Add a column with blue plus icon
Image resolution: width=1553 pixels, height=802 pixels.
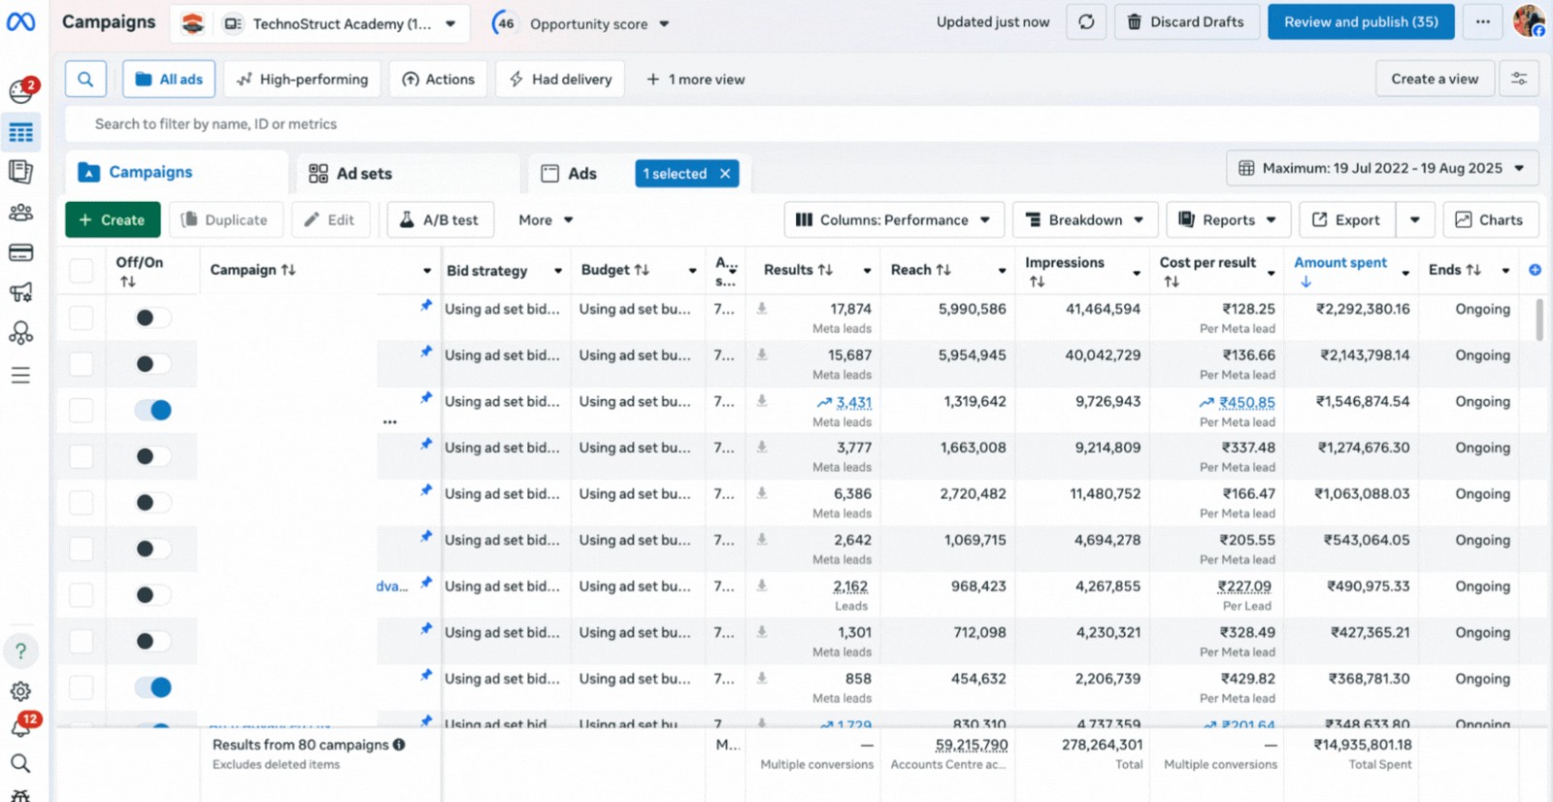[x=1535, y=270]
